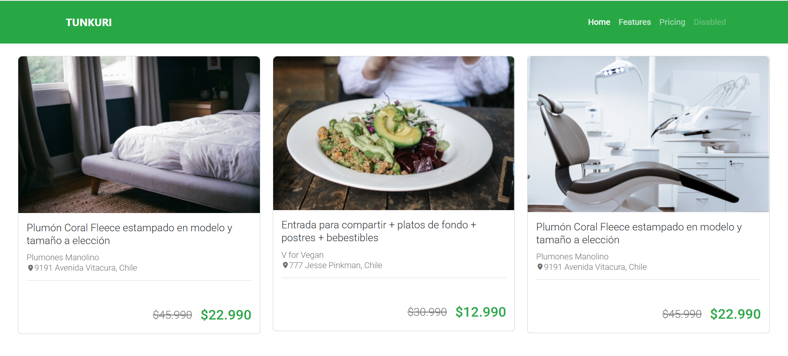The height and width of the screenshot is (356, 788).
Task: Click the map pin icon in the bed photo card
Action: tap(30, 268)
